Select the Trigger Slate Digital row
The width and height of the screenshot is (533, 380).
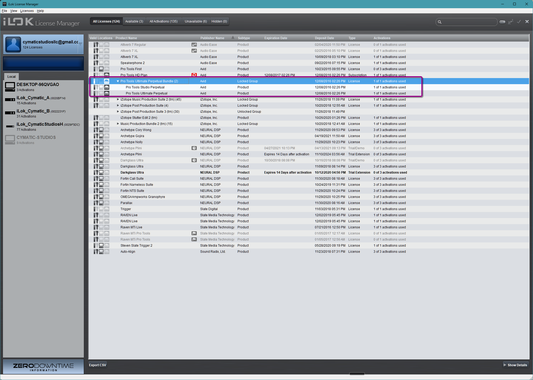click(x=308, y=209)
